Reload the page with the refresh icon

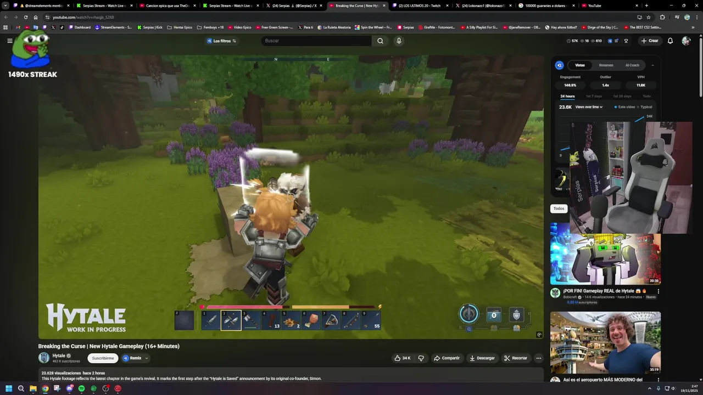click(x=25, y=17)
